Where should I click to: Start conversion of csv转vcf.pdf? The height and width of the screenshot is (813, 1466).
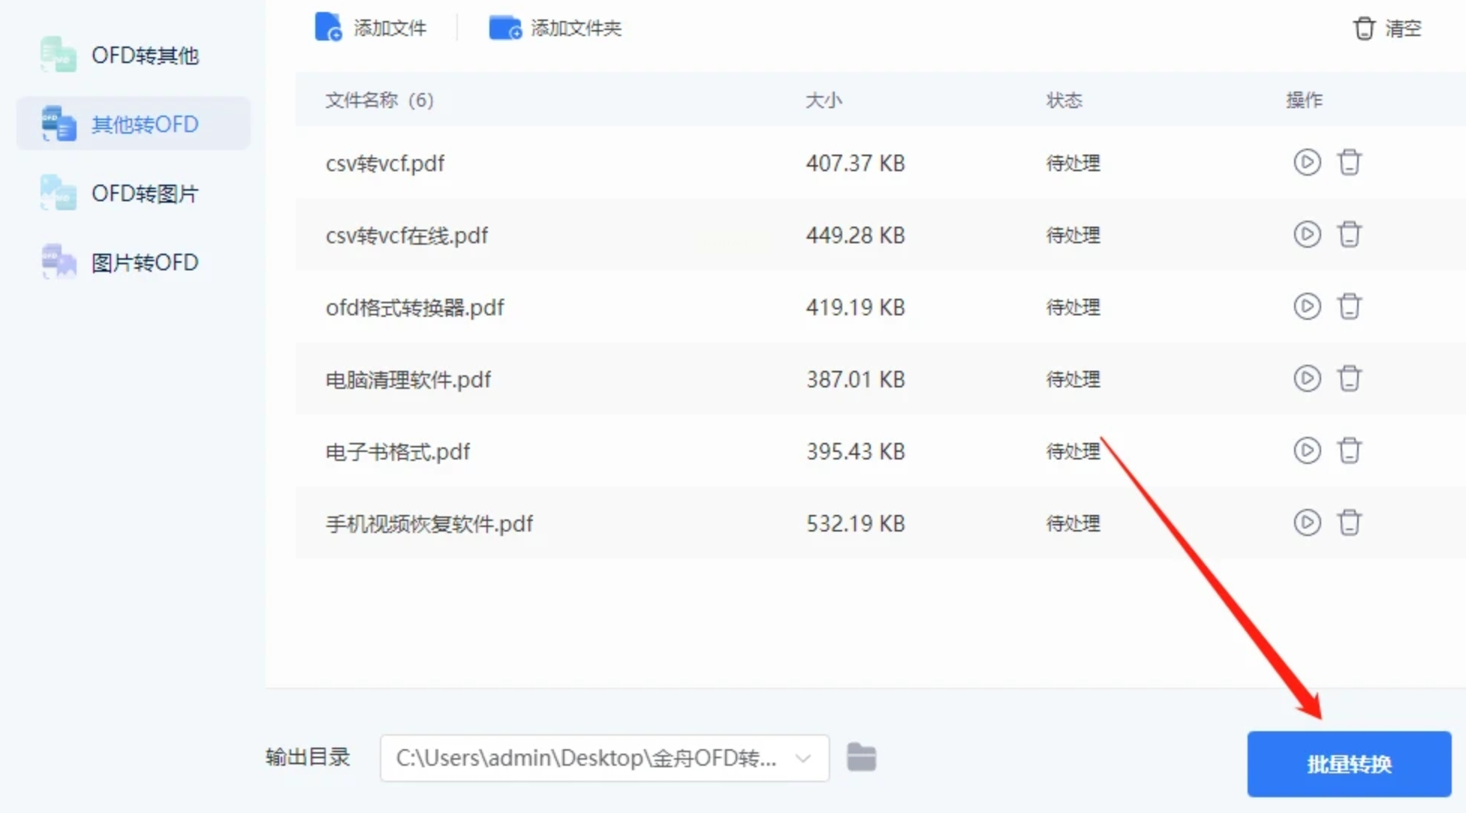click(x=1307, y=162)
